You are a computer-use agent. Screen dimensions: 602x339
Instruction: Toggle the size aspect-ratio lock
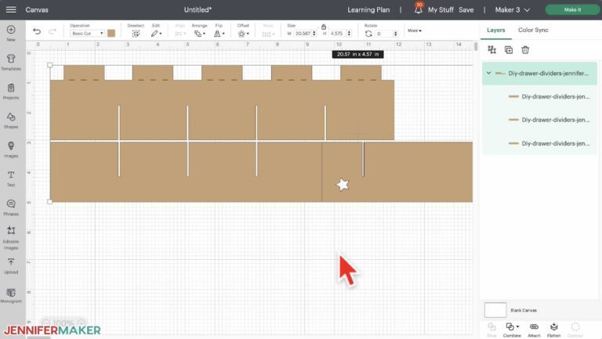coord(324,27)
